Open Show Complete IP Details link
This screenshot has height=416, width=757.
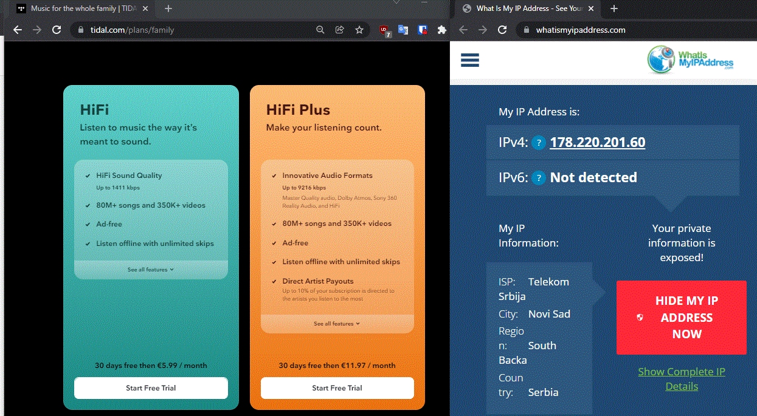682,379
